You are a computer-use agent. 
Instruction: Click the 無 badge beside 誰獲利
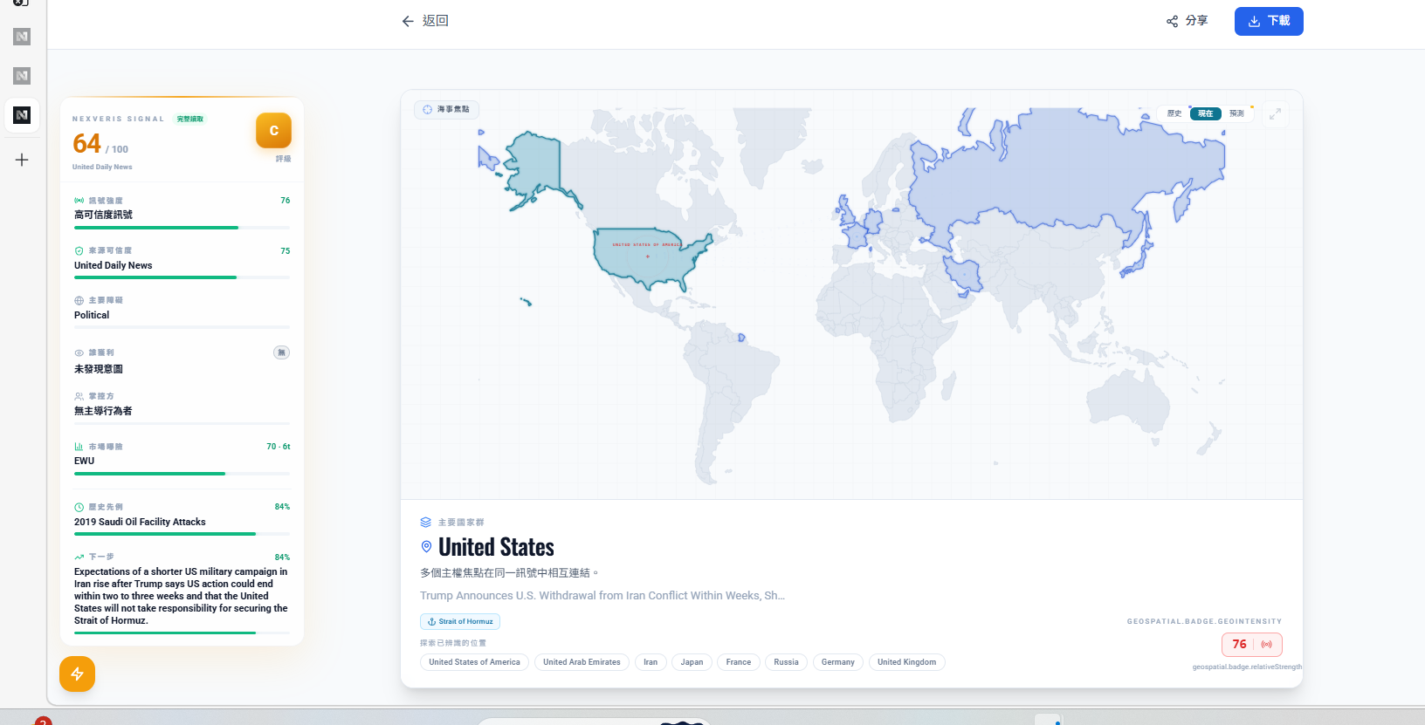(281, 352)
